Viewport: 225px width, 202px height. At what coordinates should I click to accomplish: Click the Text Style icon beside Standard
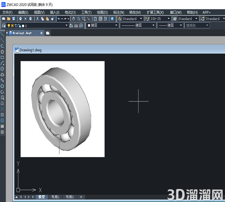pyautogui.click(x=120, y=19)
